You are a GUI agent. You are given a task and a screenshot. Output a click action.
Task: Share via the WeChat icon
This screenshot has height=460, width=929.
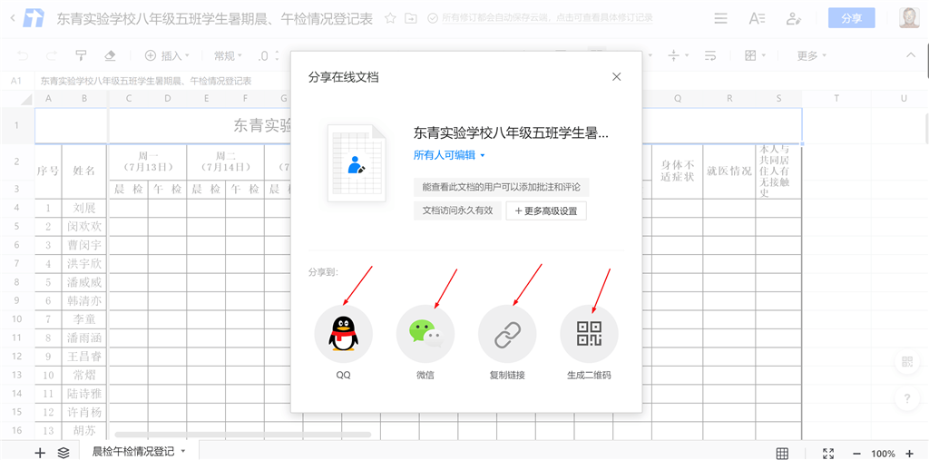[425, 334]
